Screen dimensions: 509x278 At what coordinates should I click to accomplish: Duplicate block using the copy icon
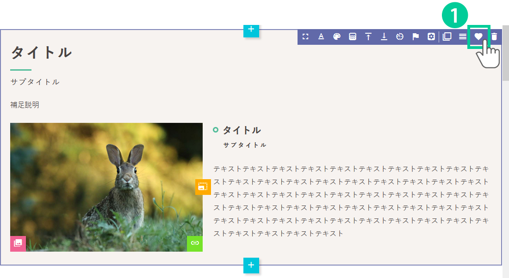[447, 37]
